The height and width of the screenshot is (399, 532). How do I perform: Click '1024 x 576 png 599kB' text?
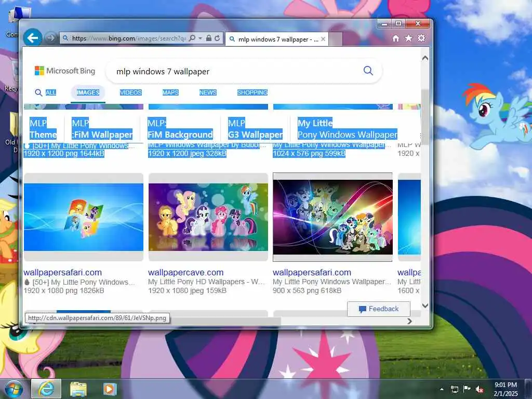(x=309, y=154)
